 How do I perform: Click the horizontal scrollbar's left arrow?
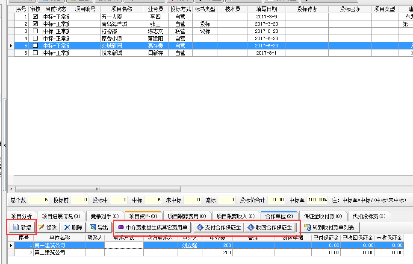pyautogui.click(x=18, y=189)
